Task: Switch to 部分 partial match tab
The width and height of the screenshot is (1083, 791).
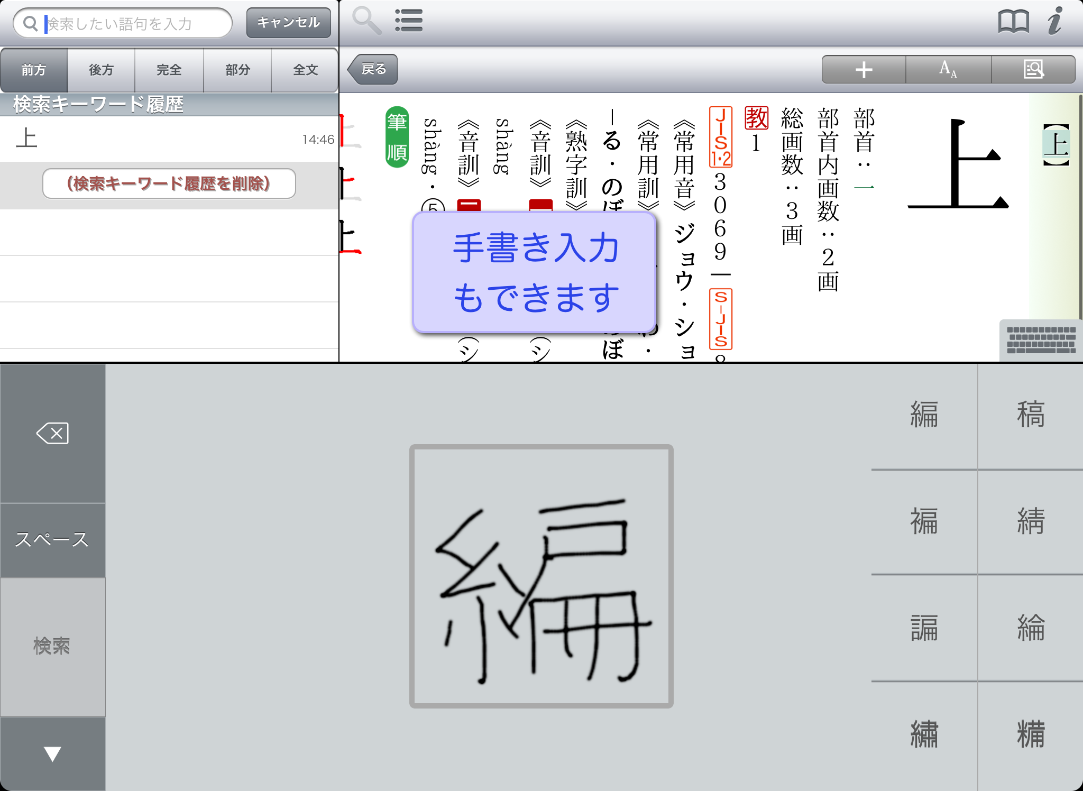Action: (237, 70)
